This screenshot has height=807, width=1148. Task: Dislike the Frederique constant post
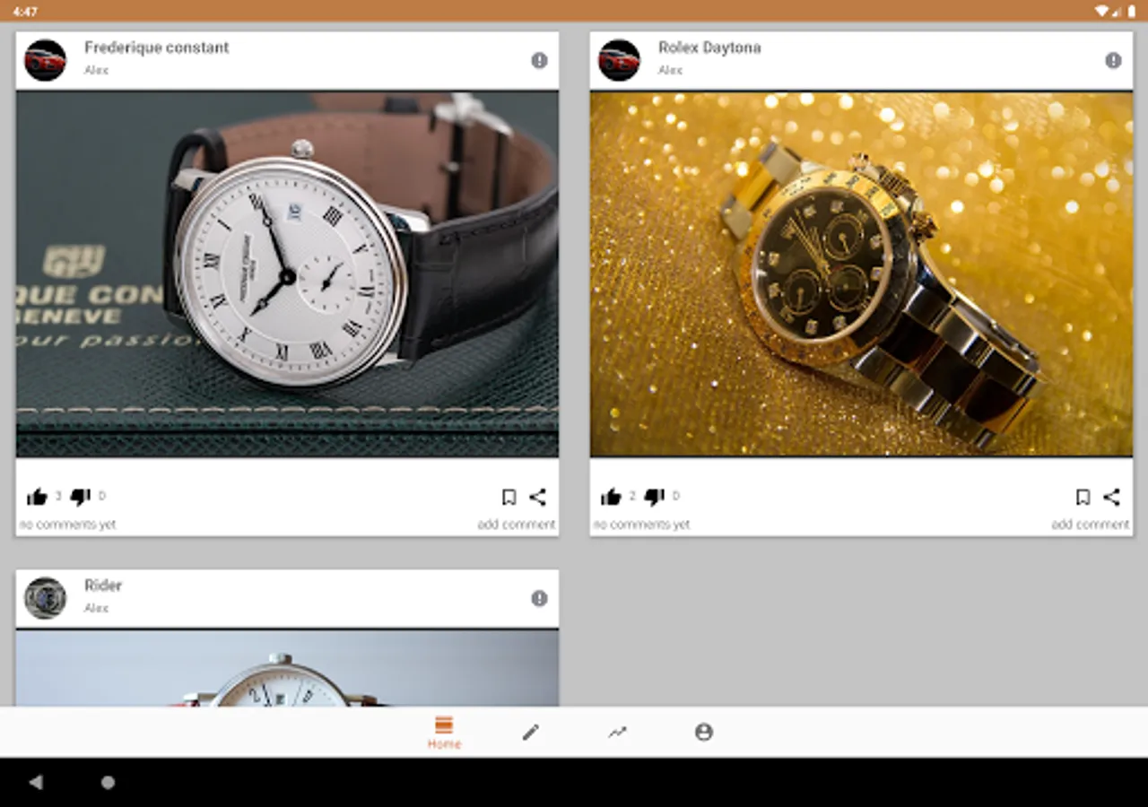(81, 497)
